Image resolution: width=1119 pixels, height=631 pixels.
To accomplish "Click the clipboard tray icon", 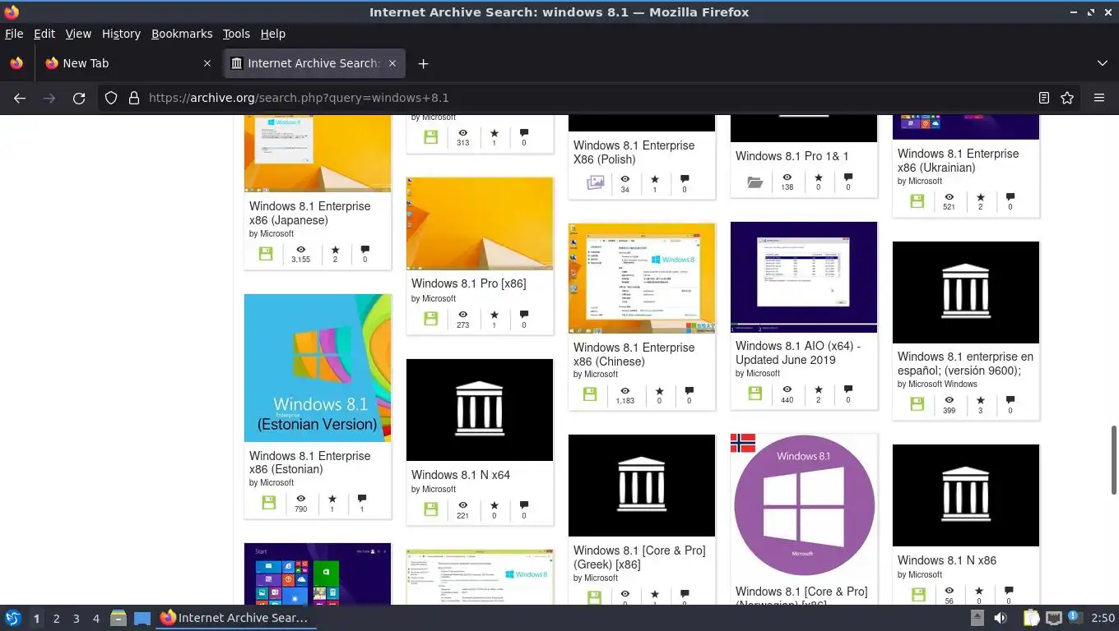I will tap(1031, 618).
